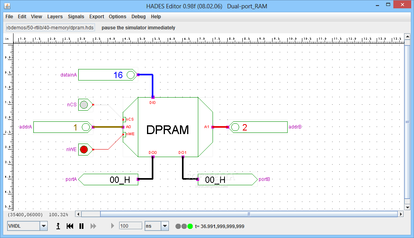This screenshot has height=238, width=414.
Task: Click the zoom percentage 100.32%
Action: [58, 215]
